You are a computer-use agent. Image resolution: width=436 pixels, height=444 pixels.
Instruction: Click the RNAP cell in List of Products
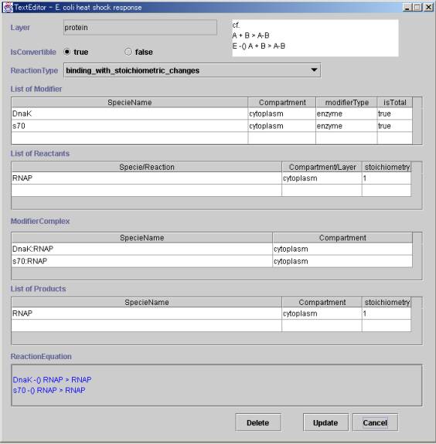pyautogui.click(x=147, y=314)
